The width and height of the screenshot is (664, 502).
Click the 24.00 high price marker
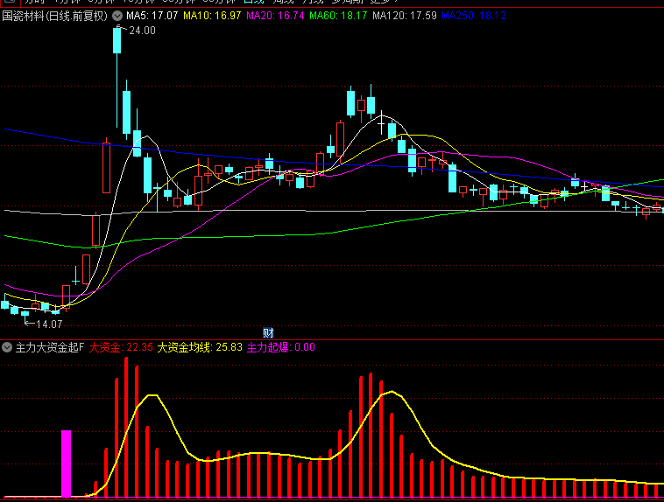[x=142, y=31]
